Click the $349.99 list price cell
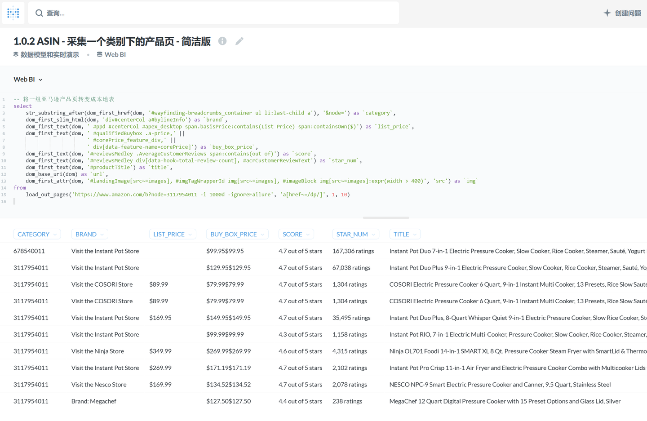647x421 pixels. click(x=160, y=351)
